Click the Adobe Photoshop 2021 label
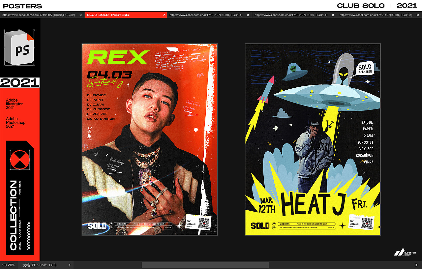 (15, 122)
